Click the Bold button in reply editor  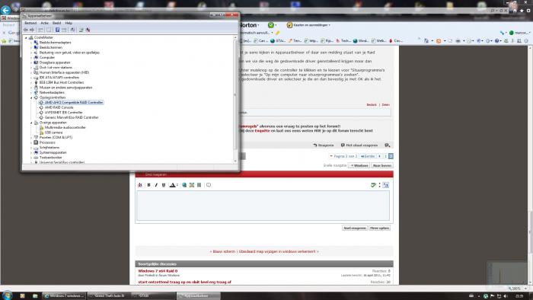click(148, 185)
